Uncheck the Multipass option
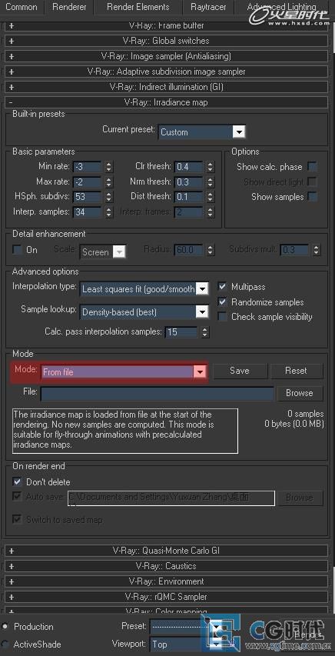 223,287
